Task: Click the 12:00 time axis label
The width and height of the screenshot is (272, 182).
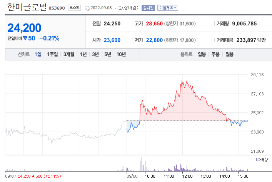Action: click(187, 176)
